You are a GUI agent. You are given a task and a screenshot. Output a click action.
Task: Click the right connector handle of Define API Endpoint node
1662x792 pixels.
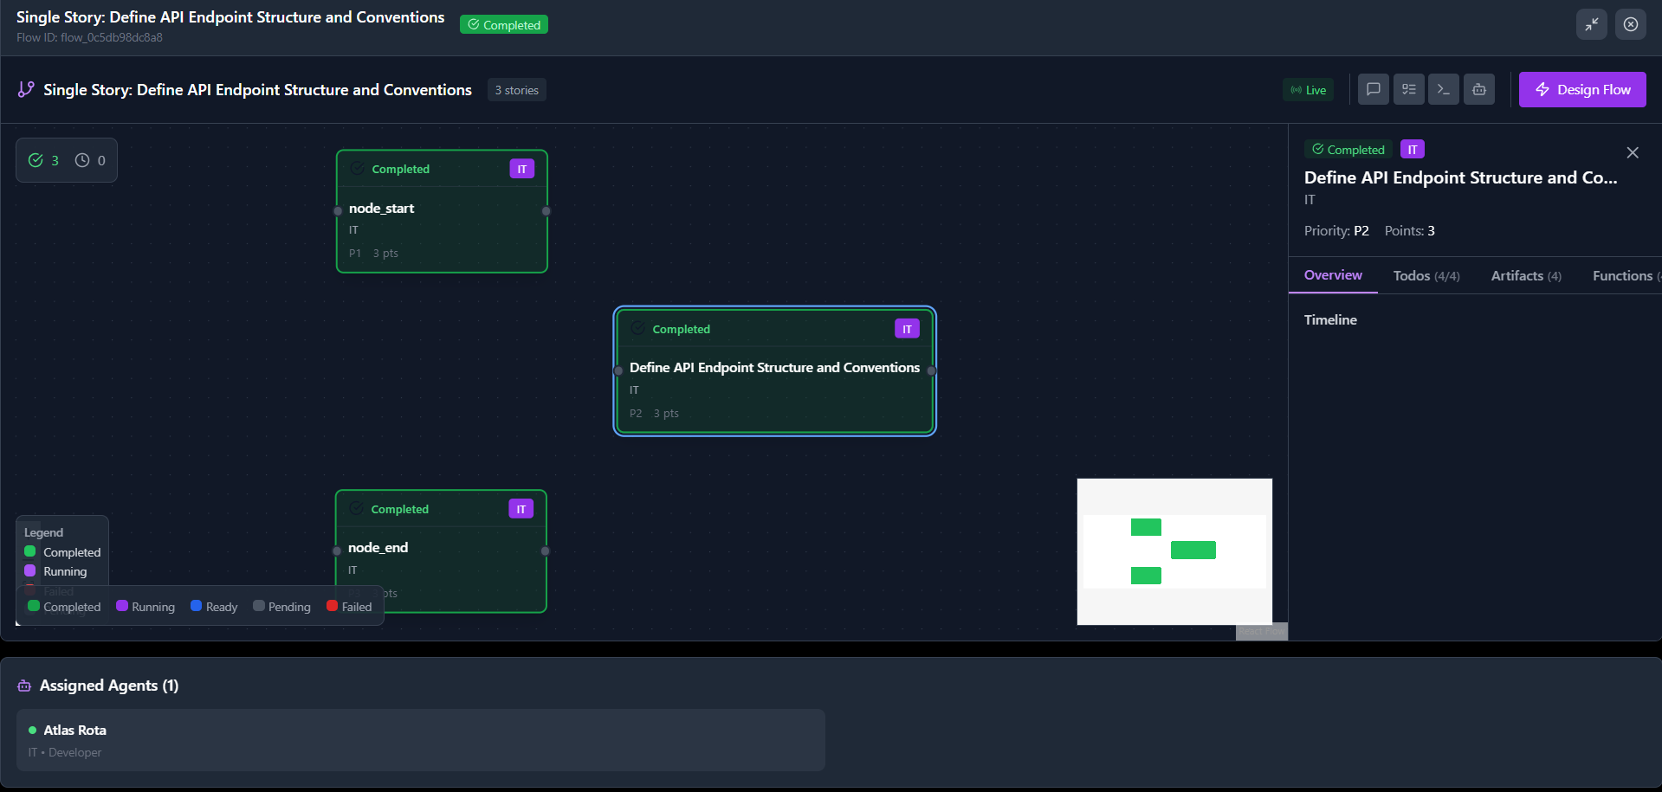[932, 370]
